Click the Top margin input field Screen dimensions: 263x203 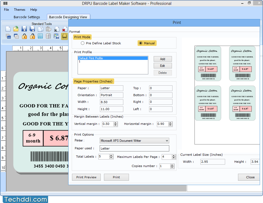point(161,88)
